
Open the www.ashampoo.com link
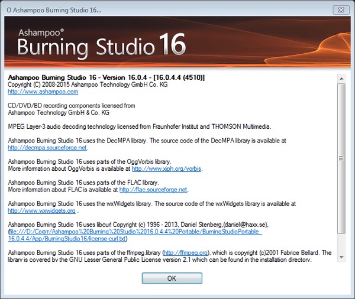[x=42, y=92]
